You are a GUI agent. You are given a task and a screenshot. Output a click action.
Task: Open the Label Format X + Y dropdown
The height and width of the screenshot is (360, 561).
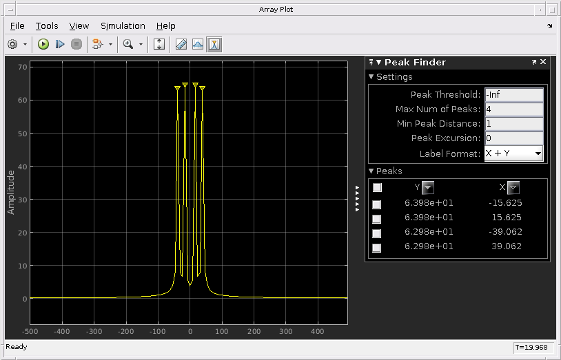coord(513,153)
